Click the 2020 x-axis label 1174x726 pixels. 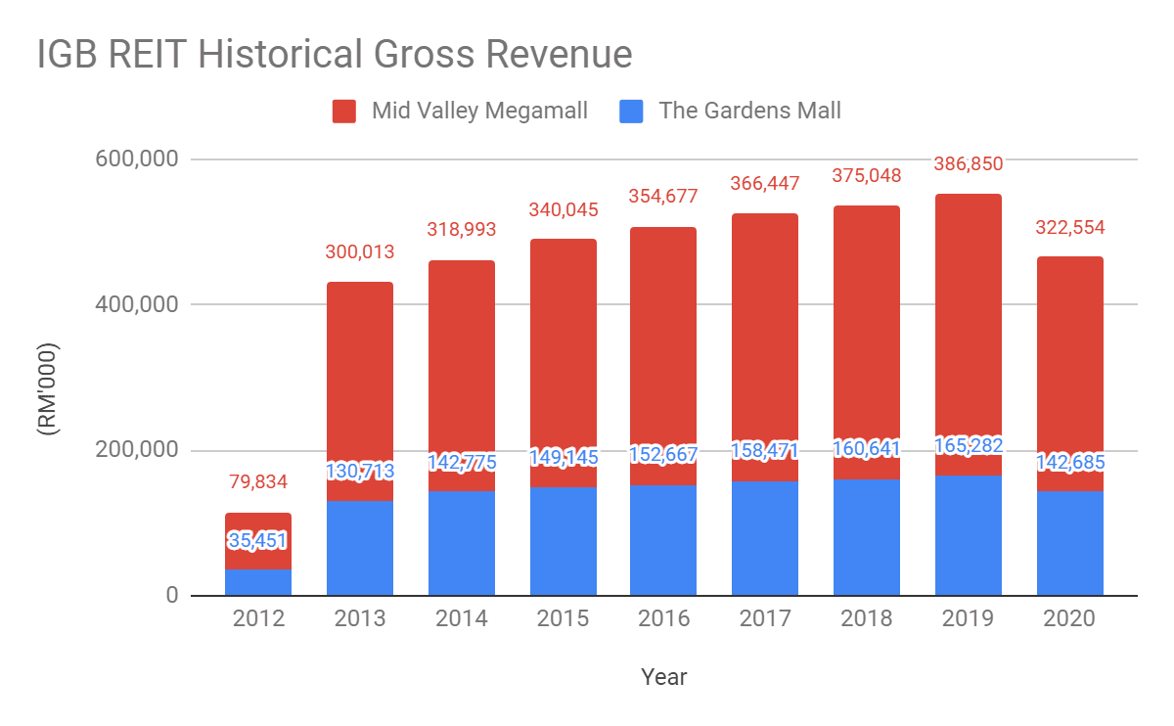coord(1070,619)
